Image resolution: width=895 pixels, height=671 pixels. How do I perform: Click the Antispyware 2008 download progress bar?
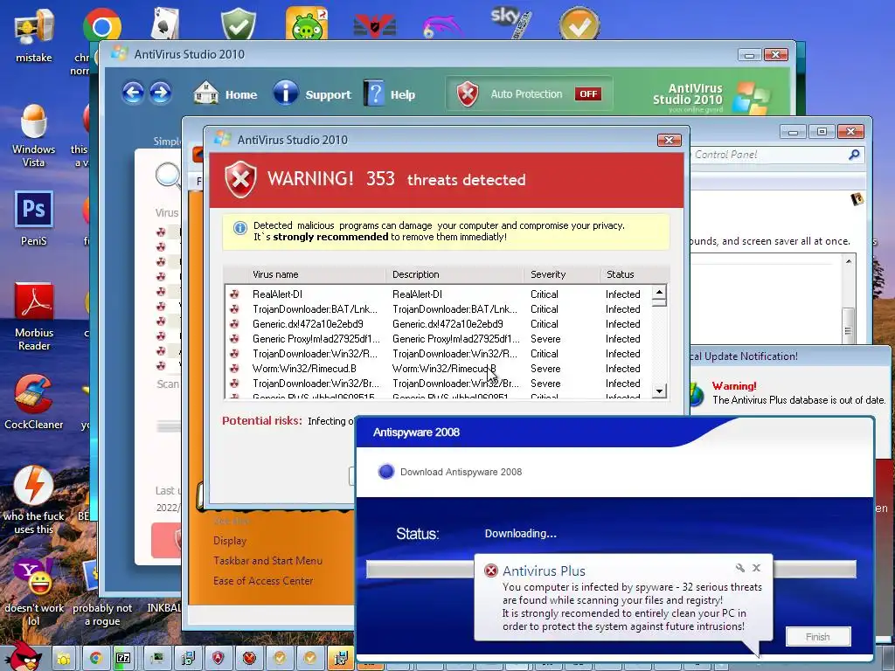pos(611,569)
